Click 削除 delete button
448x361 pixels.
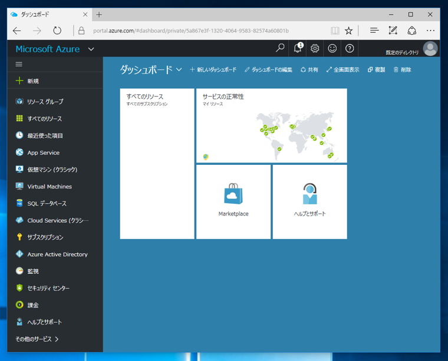click(402, 69)
